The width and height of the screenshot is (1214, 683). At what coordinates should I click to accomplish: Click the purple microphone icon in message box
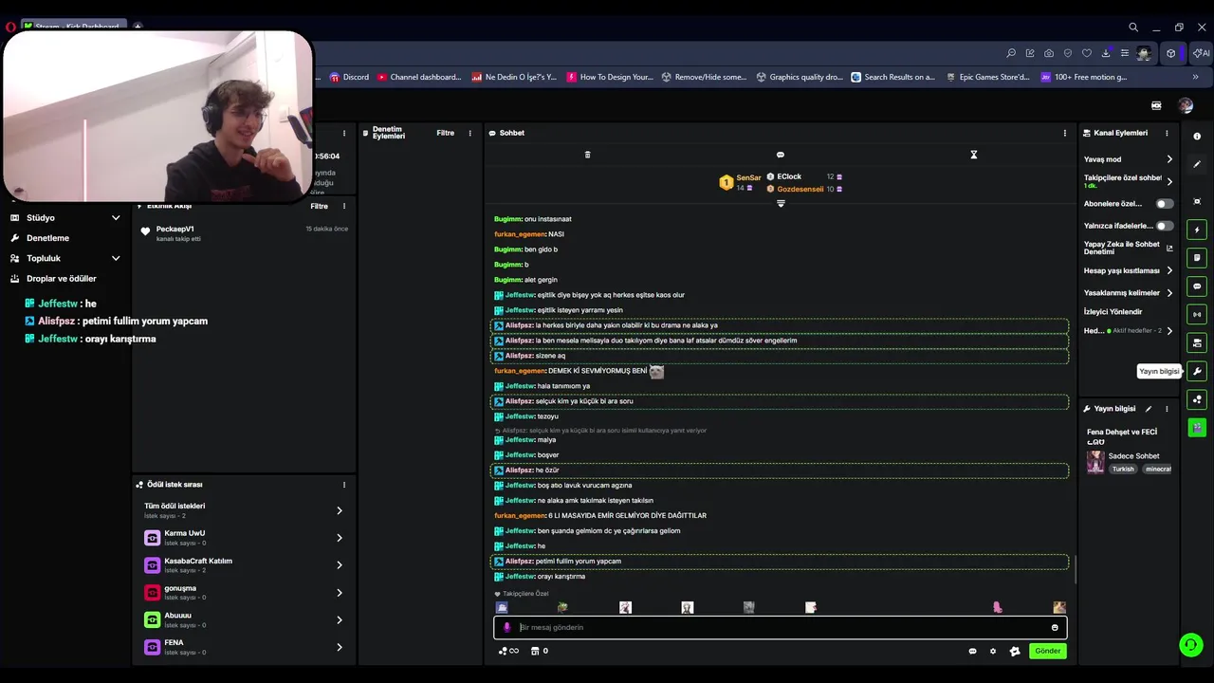coord(506,627)
